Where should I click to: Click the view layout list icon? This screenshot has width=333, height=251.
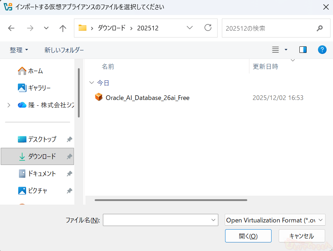[x=275, y=50]
